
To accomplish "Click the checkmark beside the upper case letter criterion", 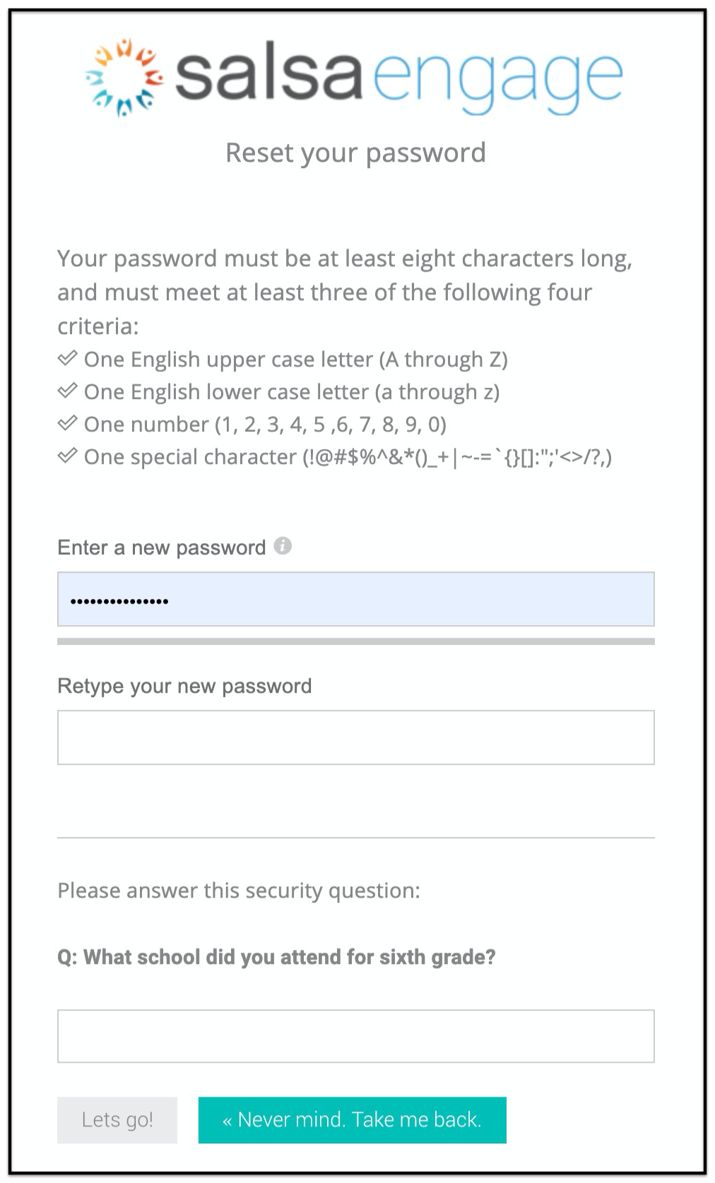I will pyautogui.click(x=67, y=359).
